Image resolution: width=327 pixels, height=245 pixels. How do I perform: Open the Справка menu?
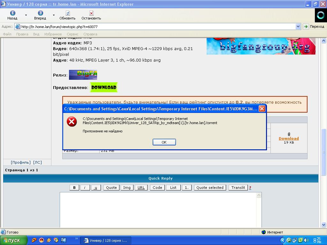coord(90,34)
